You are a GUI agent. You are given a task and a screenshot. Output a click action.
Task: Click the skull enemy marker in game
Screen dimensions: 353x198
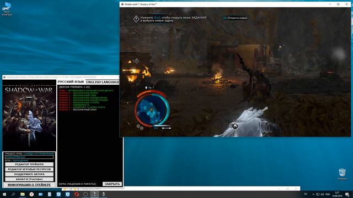click(x=235, y=126)
